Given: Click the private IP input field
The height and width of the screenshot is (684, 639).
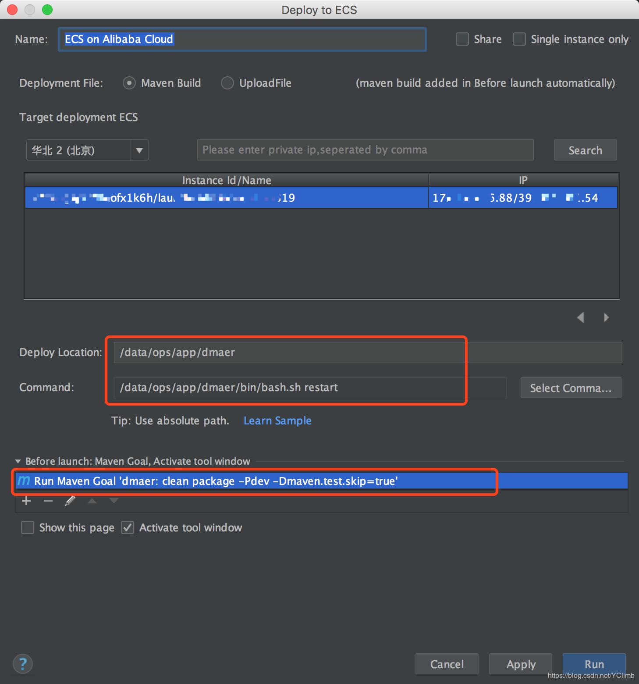Looking at the screenshot, I should pos(365,150).
